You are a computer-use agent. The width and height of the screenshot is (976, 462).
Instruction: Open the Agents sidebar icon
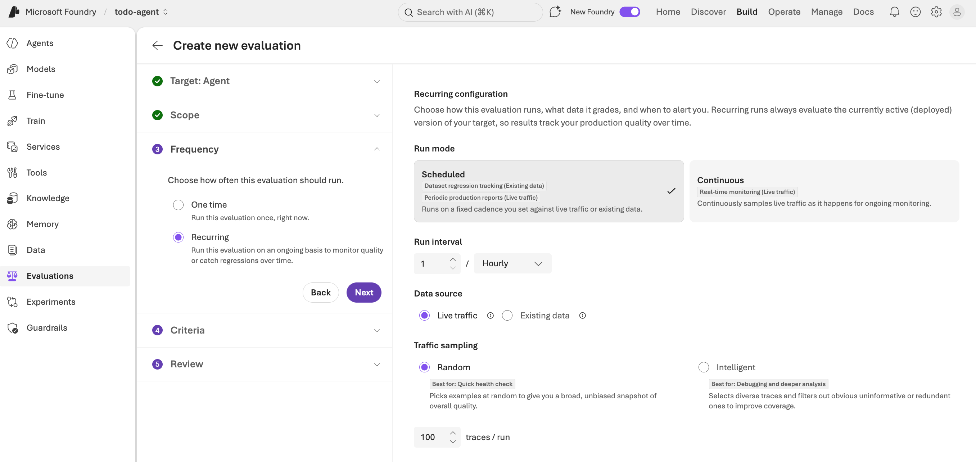12,43
